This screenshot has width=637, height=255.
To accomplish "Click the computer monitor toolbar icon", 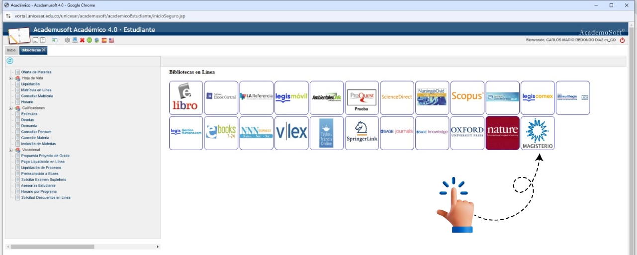I will 75,40.
